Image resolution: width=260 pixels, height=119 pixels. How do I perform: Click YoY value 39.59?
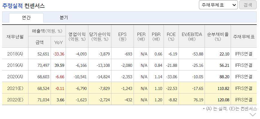coord(59,65)
